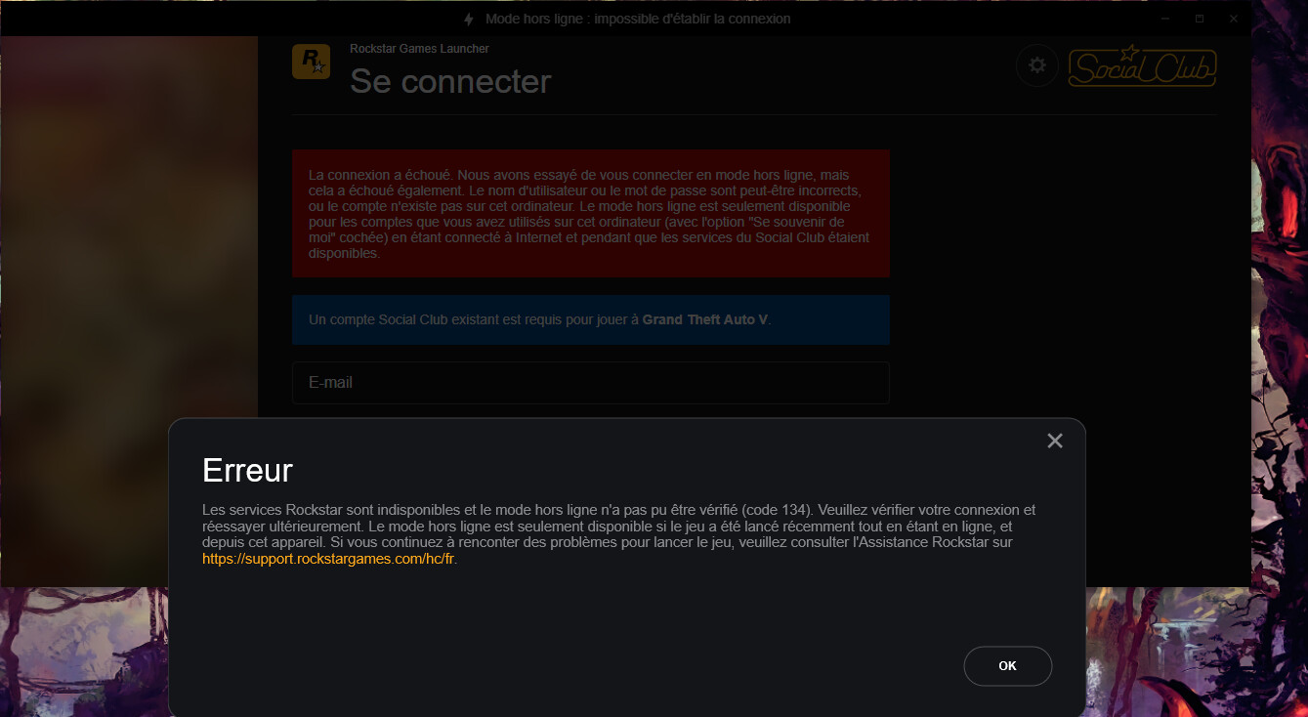Close the 'Erreur' dialog with the X
1308x717 pixels.
(1054, 441)
